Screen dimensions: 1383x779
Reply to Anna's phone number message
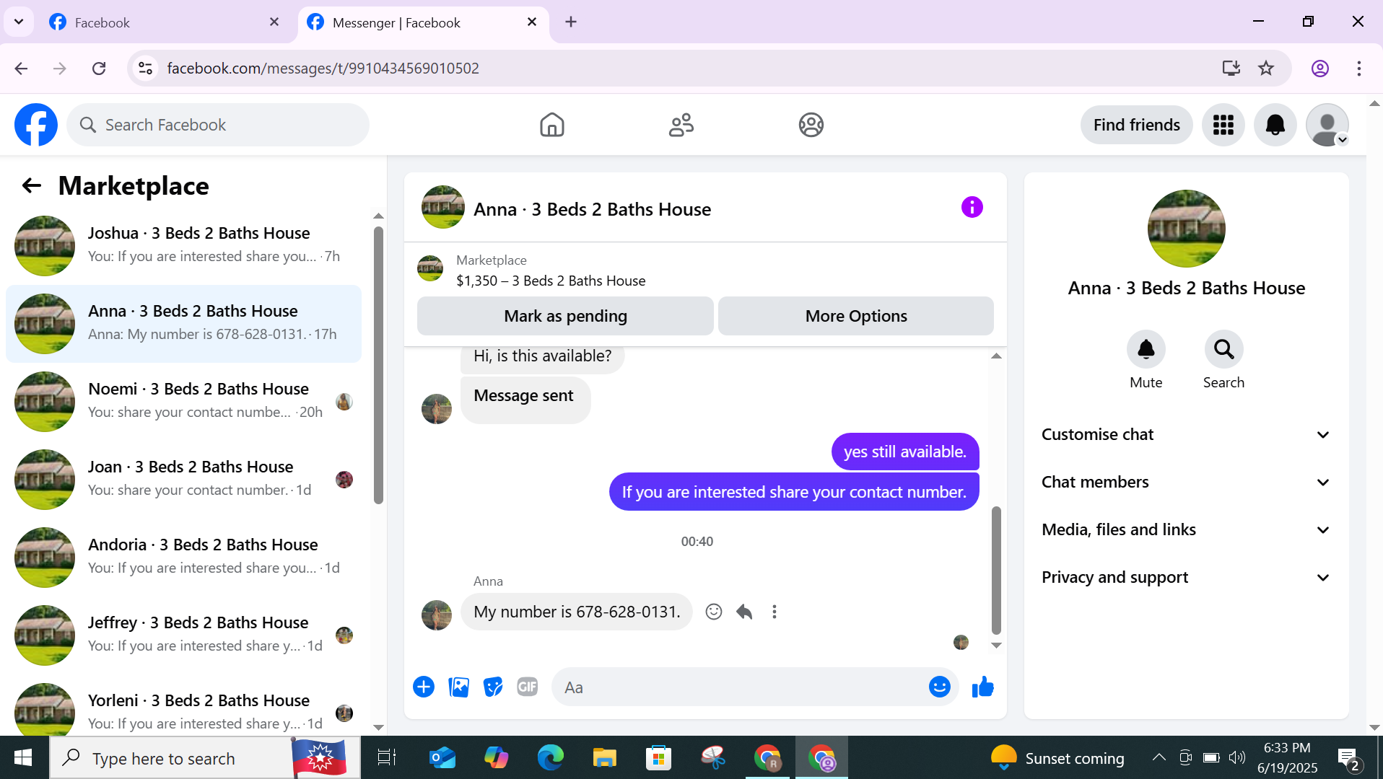pyautogui.click(x=744, y=612)
